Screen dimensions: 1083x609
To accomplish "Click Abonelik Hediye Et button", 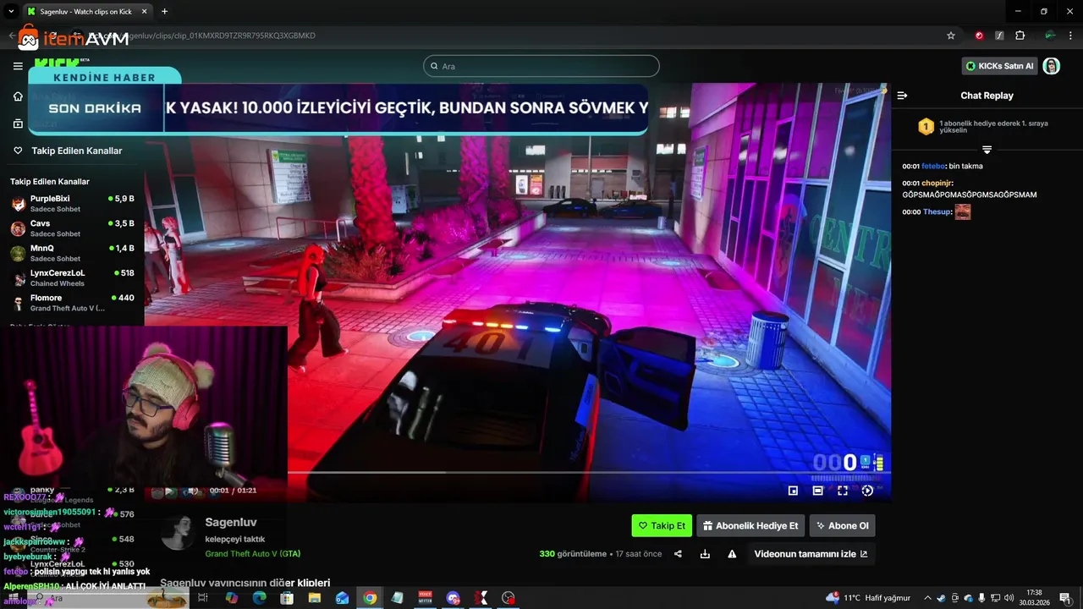I will (750, 525).
